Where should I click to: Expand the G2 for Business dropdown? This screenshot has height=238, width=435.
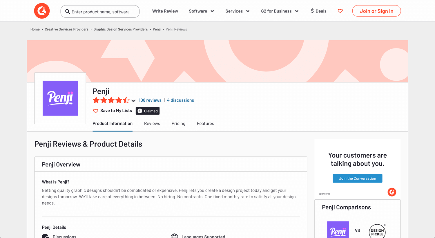(280, 11)
